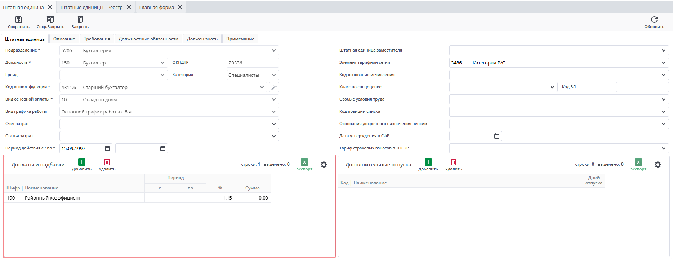
Task: Expand Штатная единица заместителя dropdown
Action: (664, 50)
